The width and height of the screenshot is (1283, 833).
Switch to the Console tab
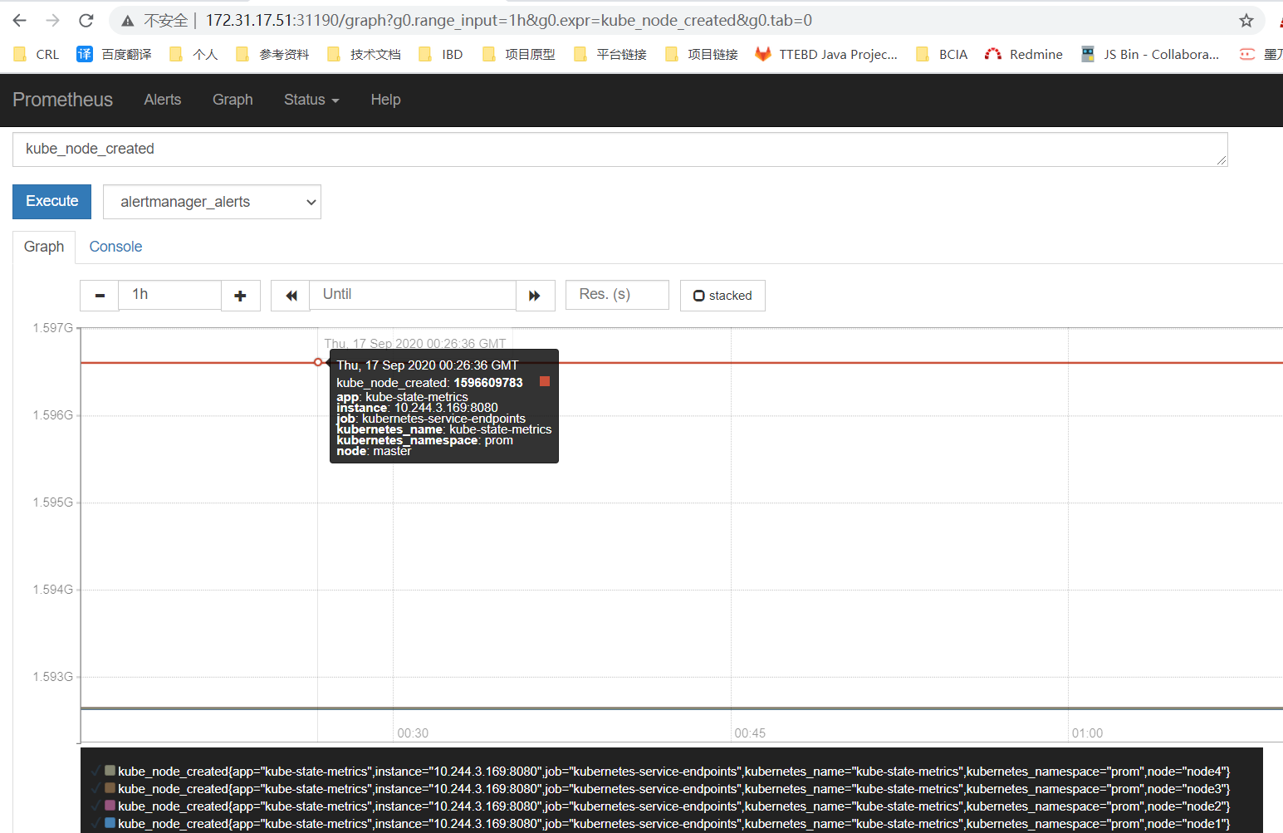coord(115,247)
